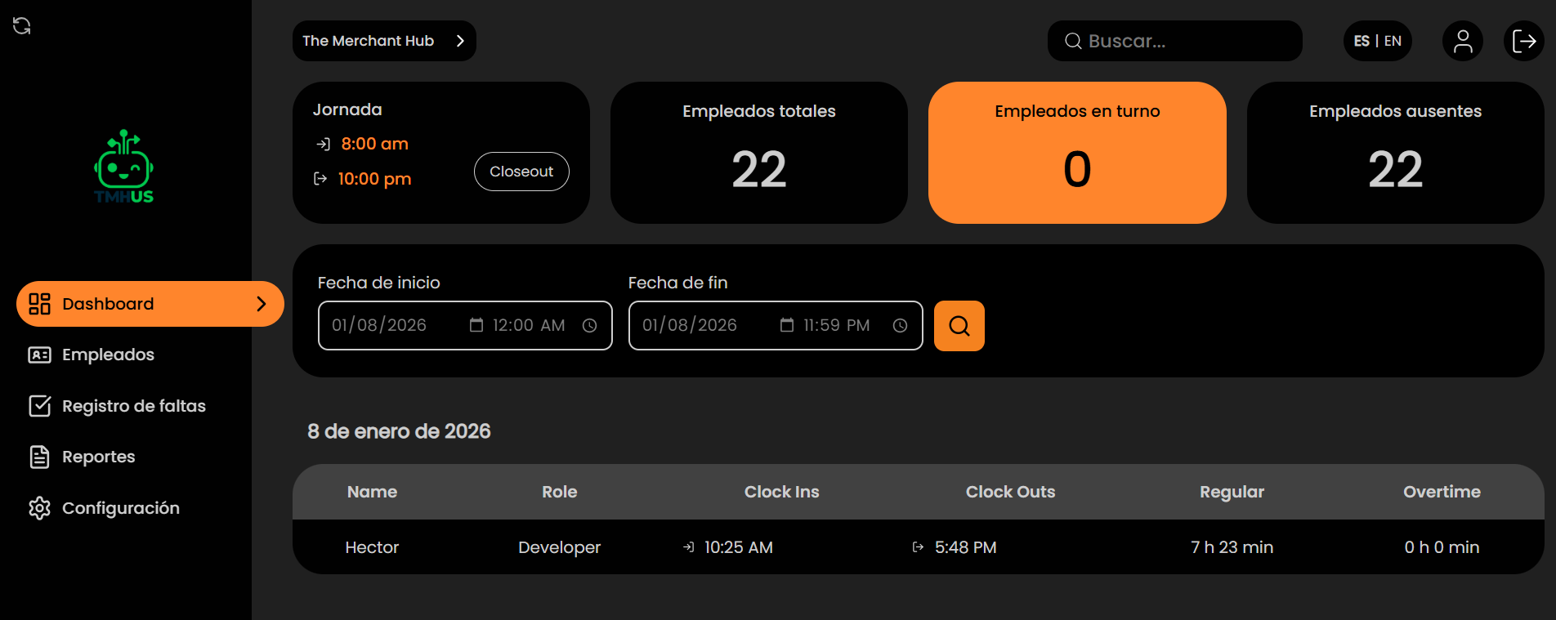The image size is (1556, 620).
Task: Open calendar picker for Fecha de inicio
Action: [x=476, y=326]
